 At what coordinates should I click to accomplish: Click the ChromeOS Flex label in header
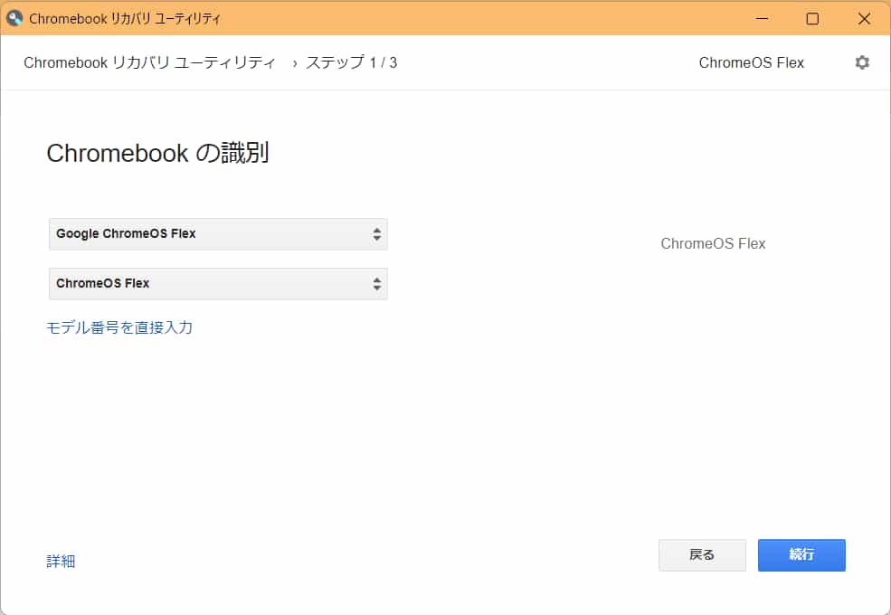751,62
